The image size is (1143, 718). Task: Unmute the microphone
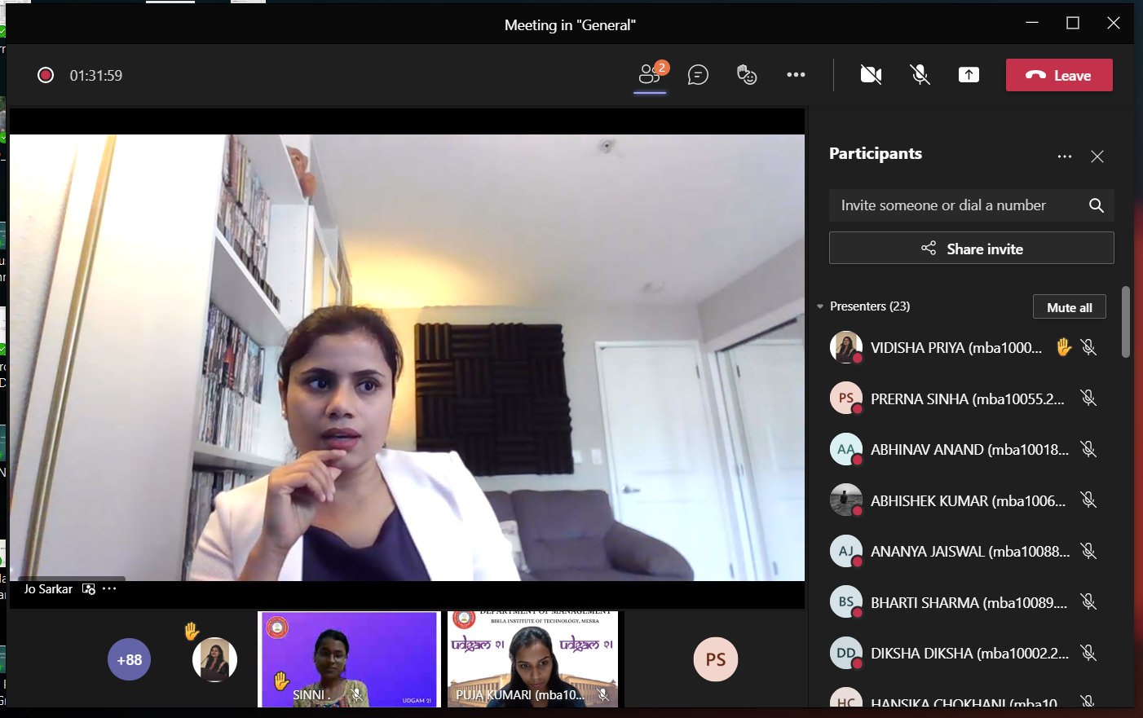click(920, 75)
